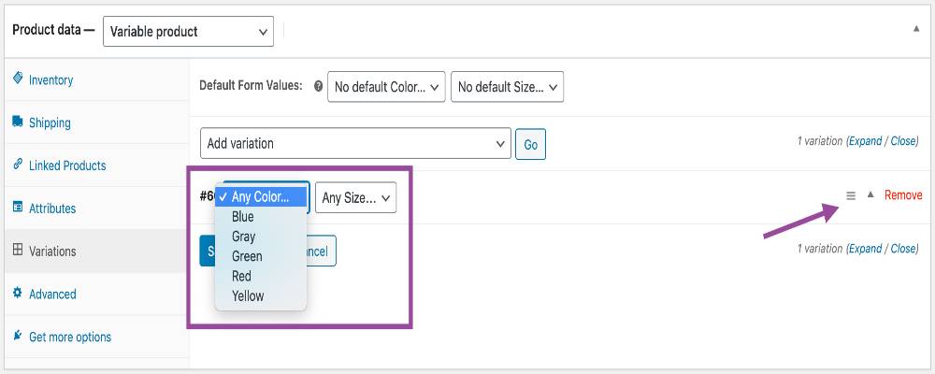Image resolution: width=935 pixels, height=374 pixels.
Task: Click the top Expand link
Action: [865, 141]
